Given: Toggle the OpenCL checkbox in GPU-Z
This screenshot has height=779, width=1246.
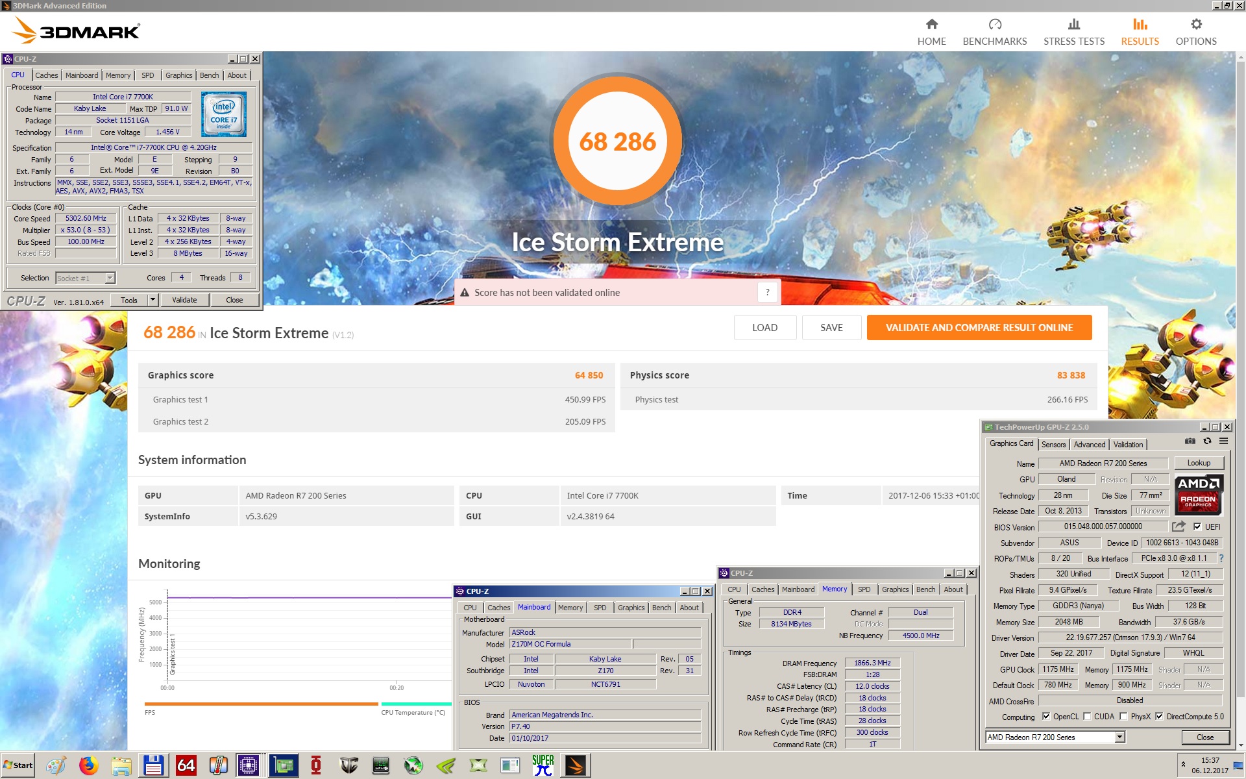Looking at the screenshot, I should (x=1045, y=717).
